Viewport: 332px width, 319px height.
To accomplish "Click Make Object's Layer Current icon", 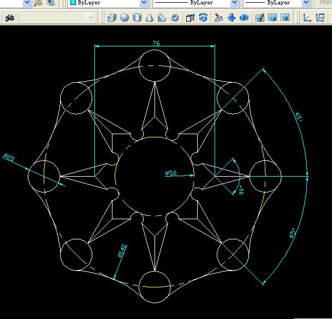I will tap(38, 3).
